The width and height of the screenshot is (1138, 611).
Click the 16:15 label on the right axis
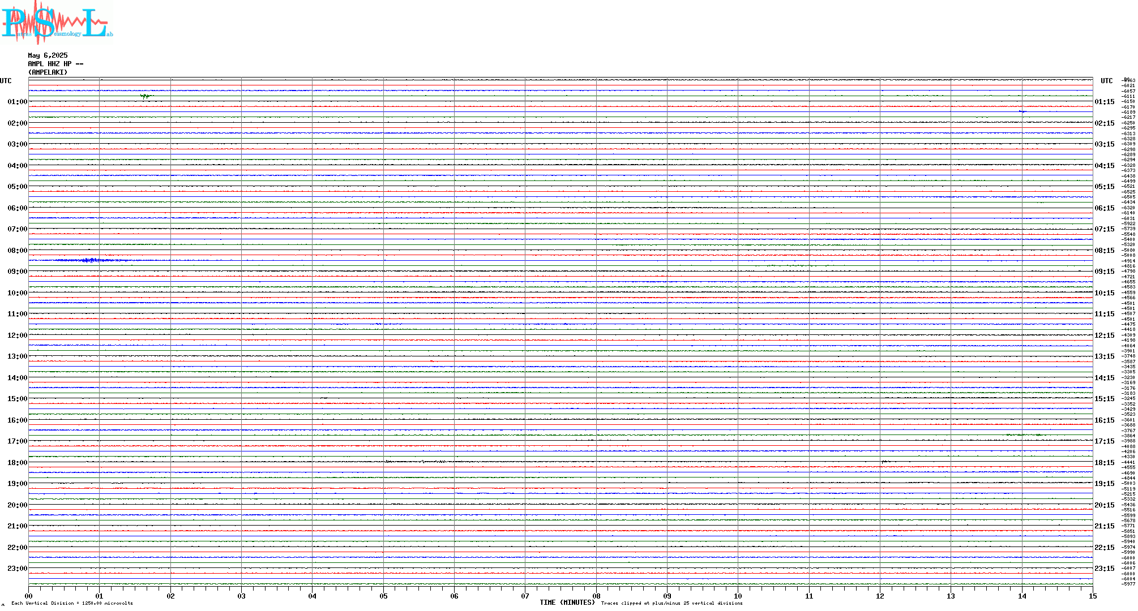1105,420
